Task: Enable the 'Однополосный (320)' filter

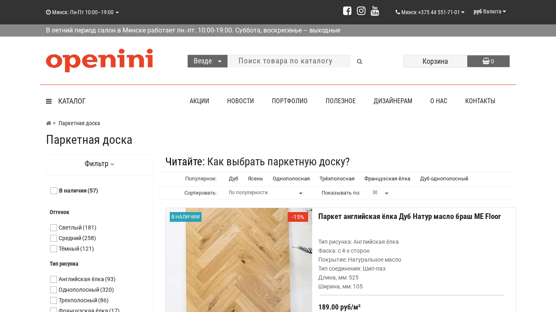Action: (x=53, y=290)
